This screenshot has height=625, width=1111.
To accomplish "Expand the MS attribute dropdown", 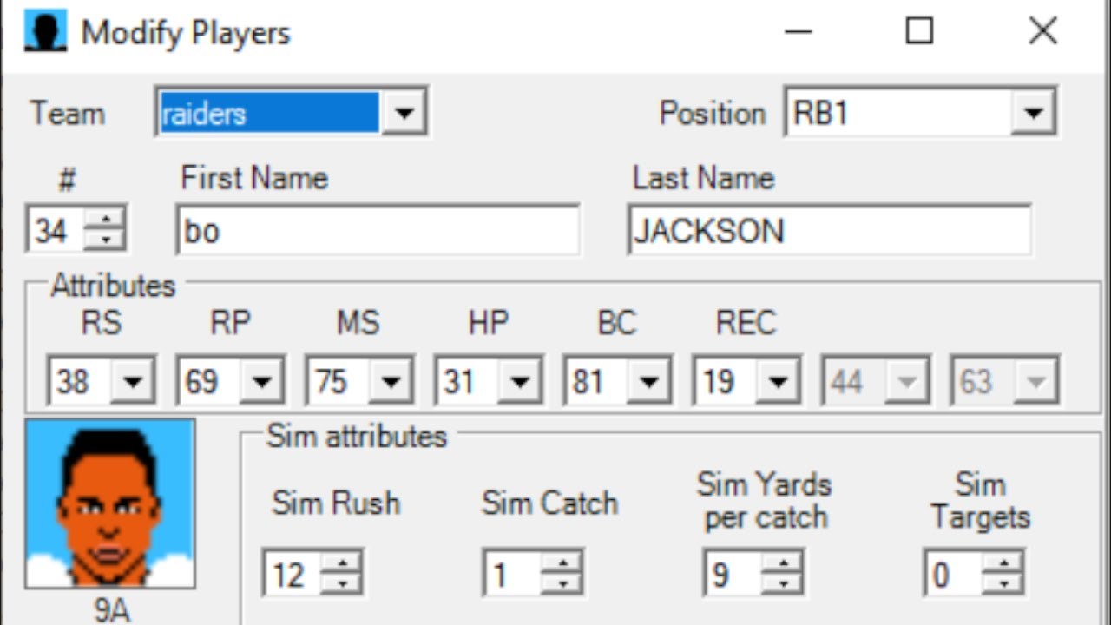I will pyautogui.click(x=391, y=381).
